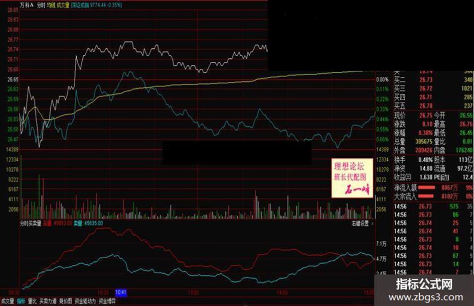Close the 分时买卖量 indicator panel with X
Screen dimensions: 474x306
click(372, 224)
